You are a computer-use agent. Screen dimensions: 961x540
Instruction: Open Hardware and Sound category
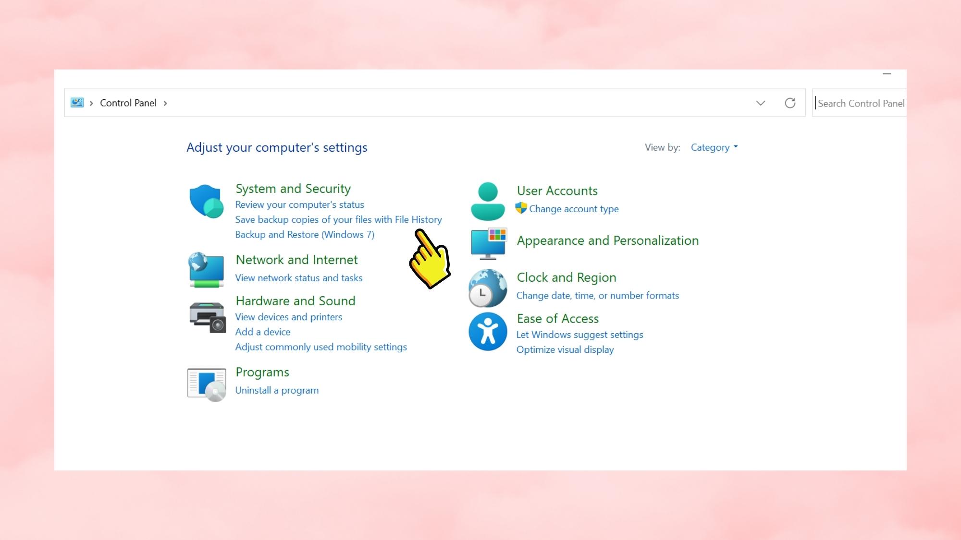point(296,301)
